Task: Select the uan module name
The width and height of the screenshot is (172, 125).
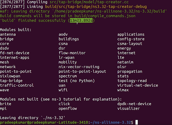Action: [x=62, y=85]
